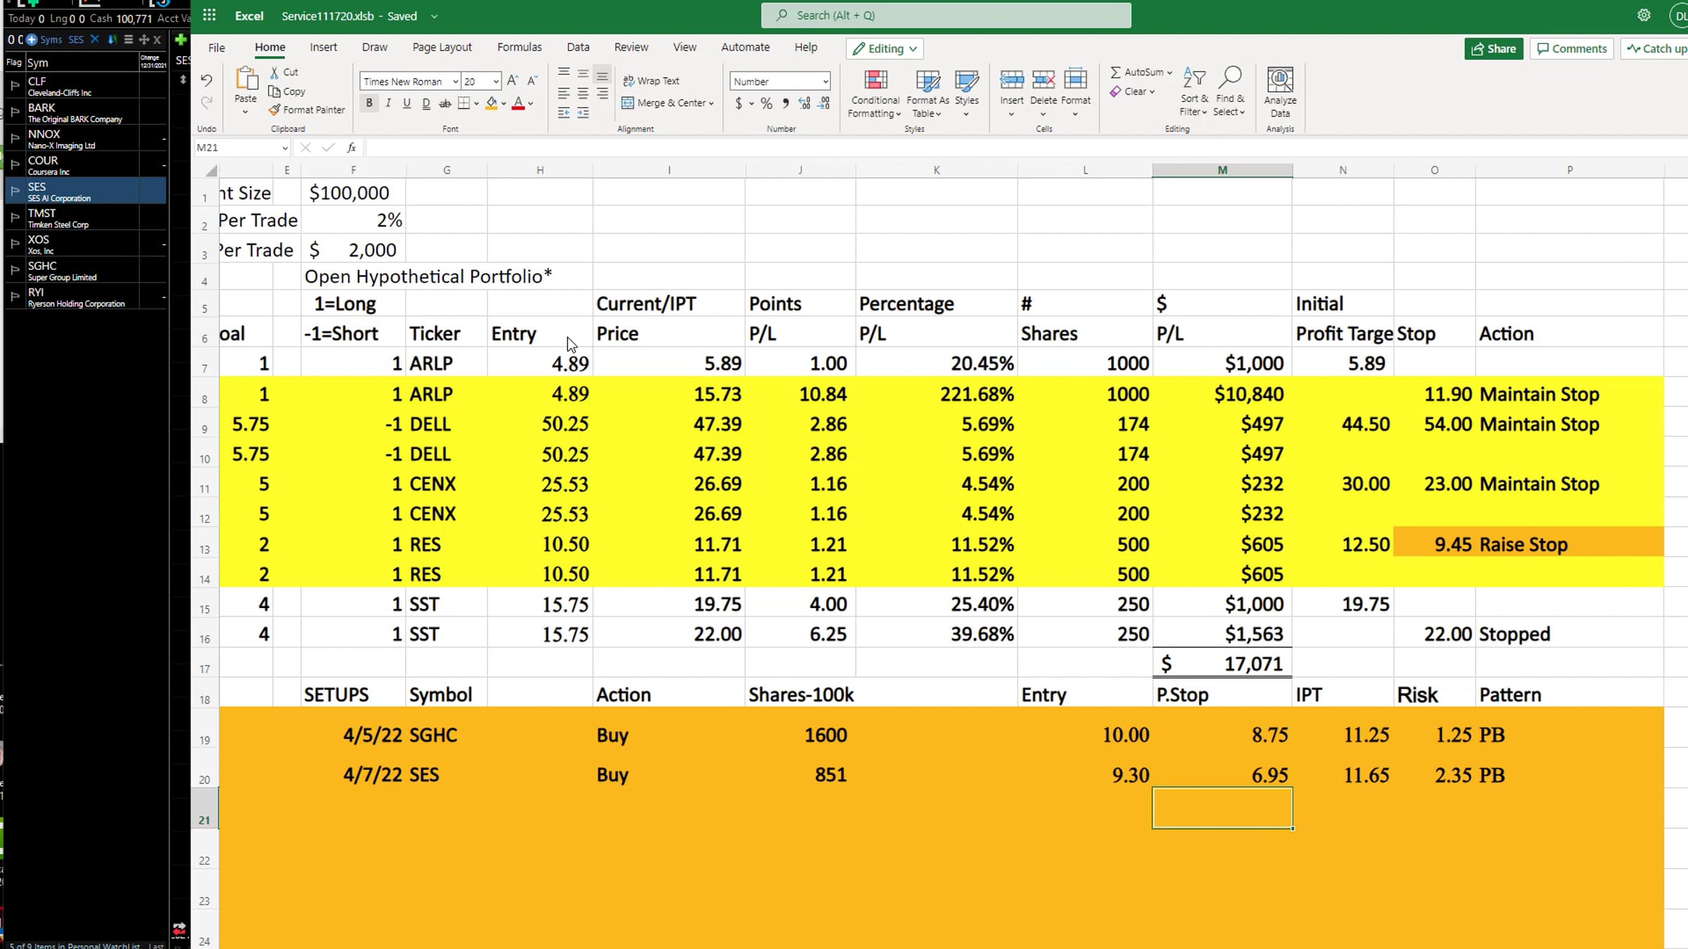Switch to the Insert tab
The height and width of the screenshot is (949, 1688).
[x=324, y=47]
